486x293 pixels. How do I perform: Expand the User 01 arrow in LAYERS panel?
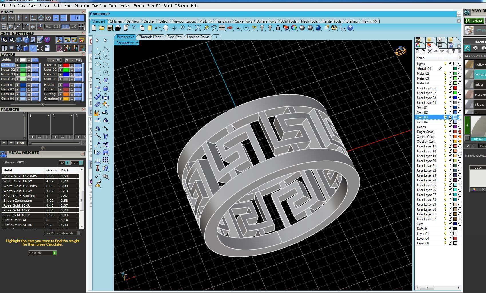click(61, 65)
